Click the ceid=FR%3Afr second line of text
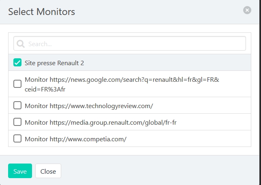Viewport: 261px width, 185px height. pyautogui.click(x=45, y=89)
